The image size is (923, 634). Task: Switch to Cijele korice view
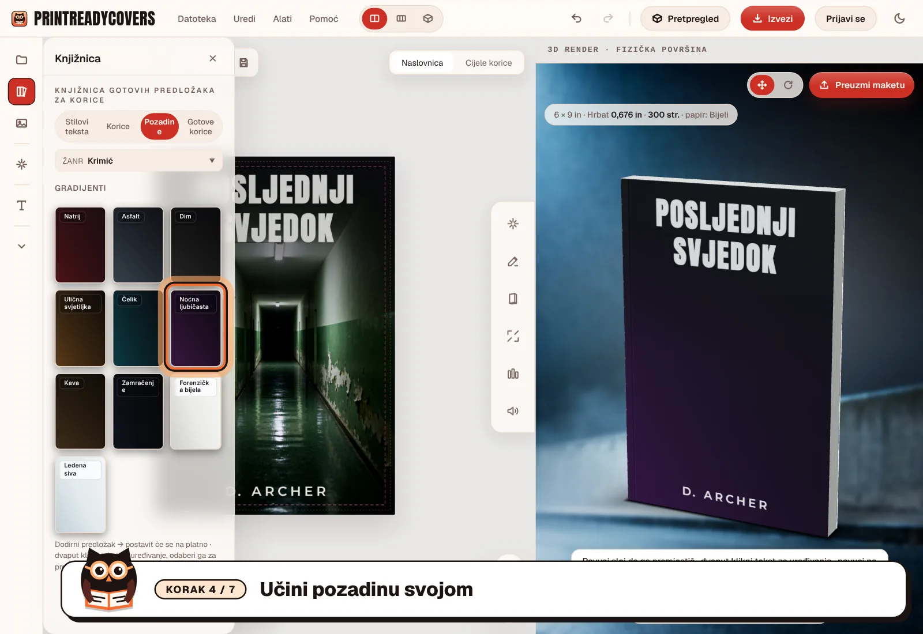[x=489, y=63]
